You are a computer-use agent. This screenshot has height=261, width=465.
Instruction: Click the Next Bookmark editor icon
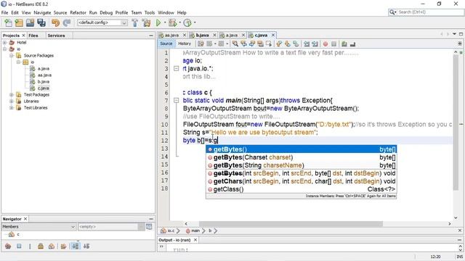click(288, 43)
